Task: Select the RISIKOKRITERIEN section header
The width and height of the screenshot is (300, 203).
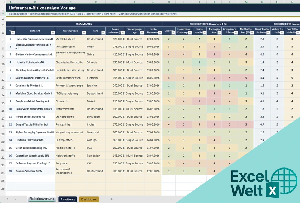Action: (208, 24)
